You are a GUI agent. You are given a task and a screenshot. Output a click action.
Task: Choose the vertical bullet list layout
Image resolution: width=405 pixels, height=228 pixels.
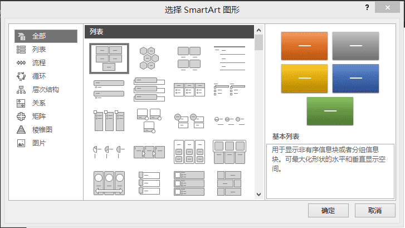click(x=109, y=89)
